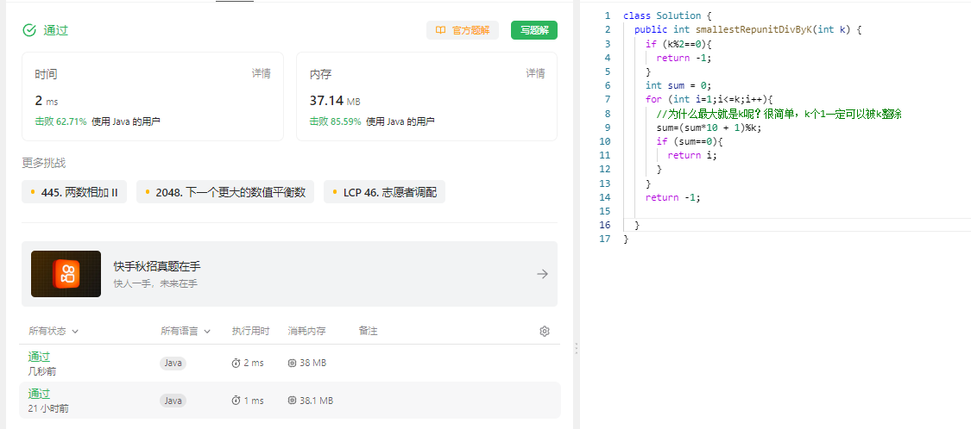Click editor line number 1
971x429 pixels.
pos(608,16)
